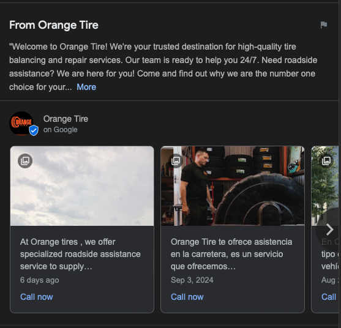Click gallery icon on the partial third post
The height and width of the screenshot is (328, 341).
[326, 161]
